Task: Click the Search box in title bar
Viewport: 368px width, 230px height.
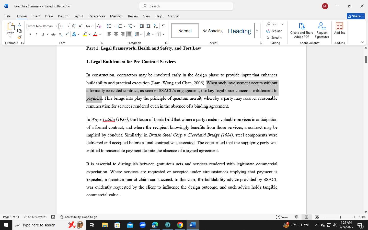Action: point(186,6)
